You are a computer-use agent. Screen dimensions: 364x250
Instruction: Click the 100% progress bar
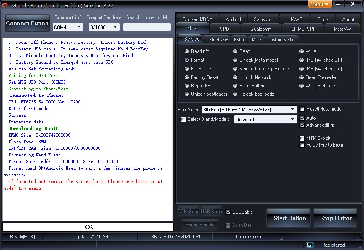(x=88, y=227)
